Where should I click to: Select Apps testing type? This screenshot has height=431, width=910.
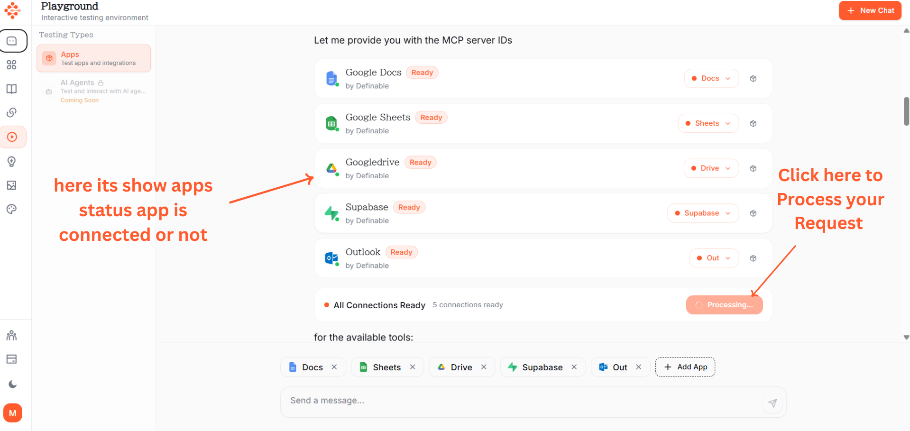[94, 58]
